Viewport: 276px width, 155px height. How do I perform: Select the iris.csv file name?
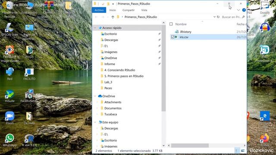[x=184, y=37]
